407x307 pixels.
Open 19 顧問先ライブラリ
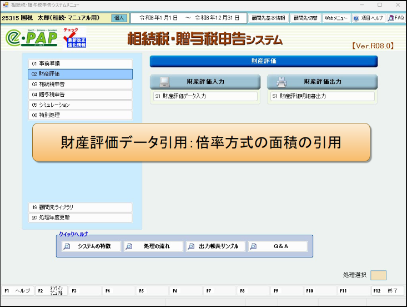(x=80, y=207)
